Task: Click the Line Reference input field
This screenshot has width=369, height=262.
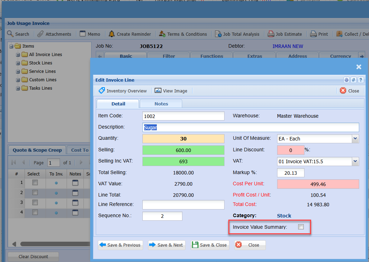Action: pyautogui.click(x=183, y=205)
